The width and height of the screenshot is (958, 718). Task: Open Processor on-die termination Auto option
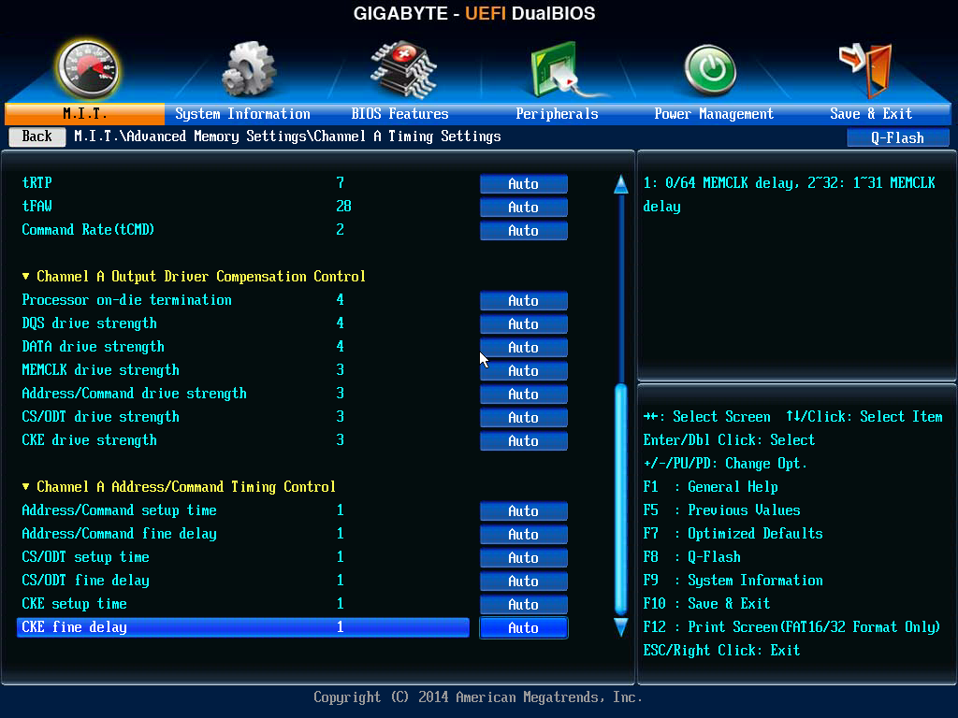click(524, 300)
